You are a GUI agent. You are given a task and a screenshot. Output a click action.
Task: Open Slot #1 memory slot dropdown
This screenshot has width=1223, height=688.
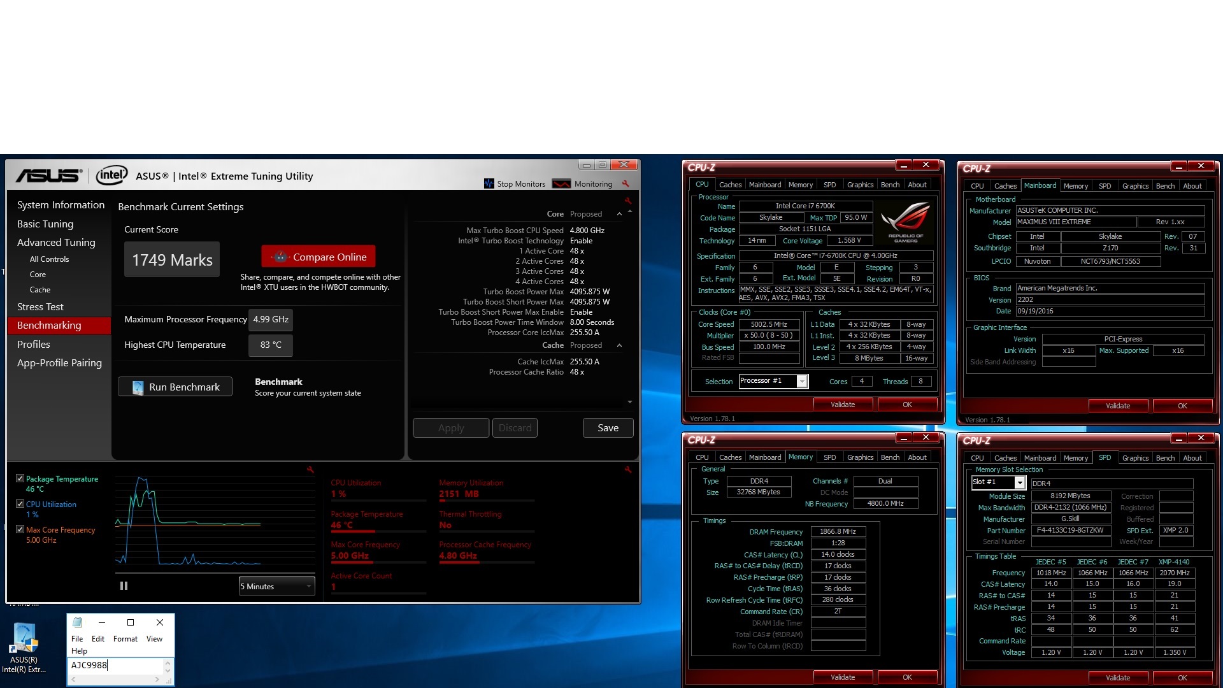click(x=998, y=482)
